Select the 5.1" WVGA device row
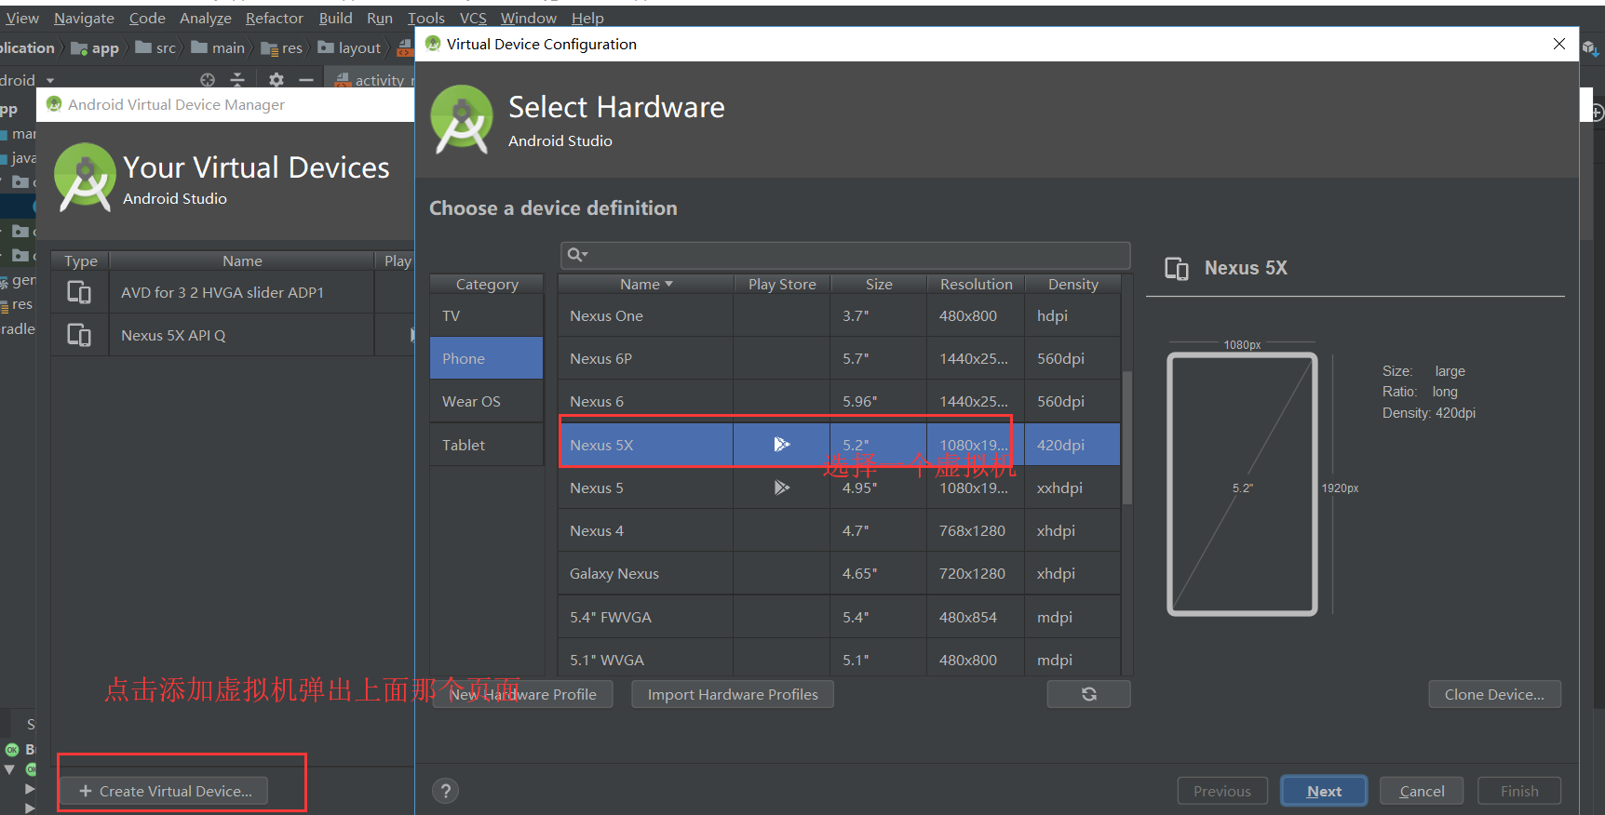 click(839, 659)
